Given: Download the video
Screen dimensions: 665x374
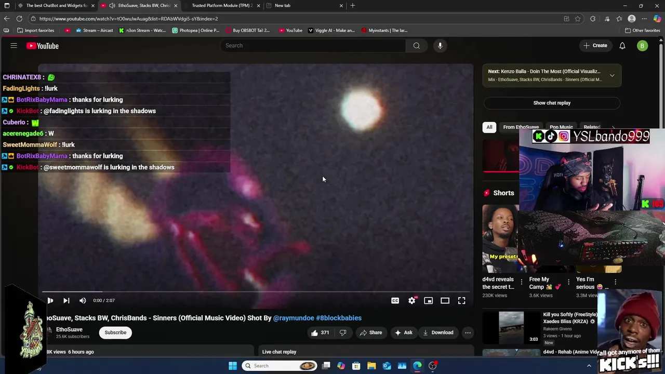Looking at the screenshot, I should click(x=438, y=332).
